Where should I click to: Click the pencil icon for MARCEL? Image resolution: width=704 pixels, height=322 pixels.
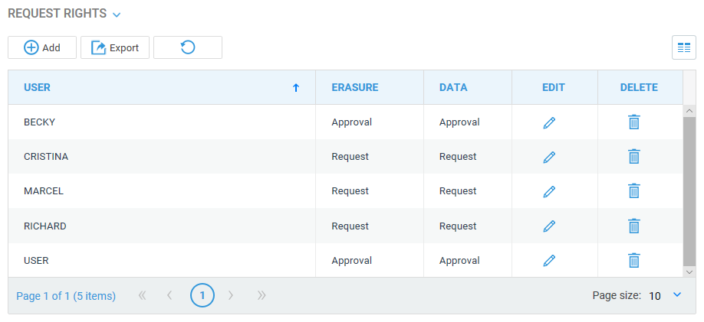point(549,191)
